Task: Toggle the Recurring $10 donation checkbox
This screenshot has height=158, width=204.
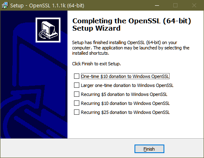Action: (76, 103)
